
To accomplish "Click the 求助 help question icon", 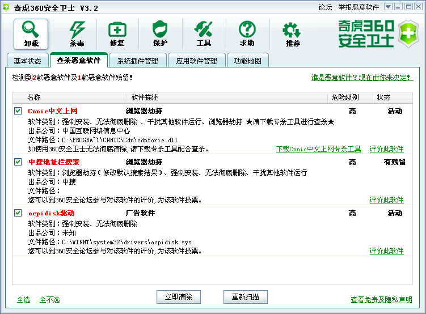I will pos(247,34).
